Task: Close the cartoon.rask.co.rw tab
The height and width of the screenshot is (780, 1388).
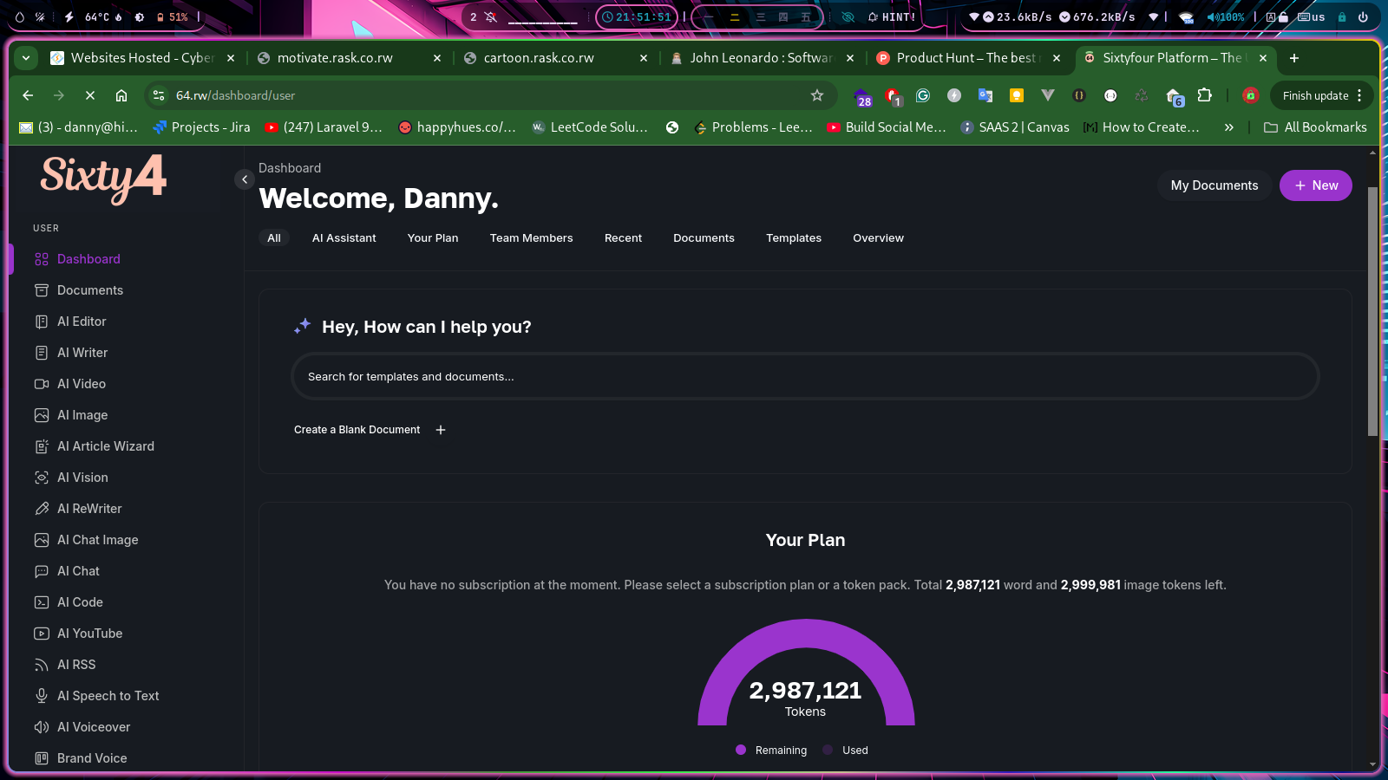Action: click(x=644, y=58)
